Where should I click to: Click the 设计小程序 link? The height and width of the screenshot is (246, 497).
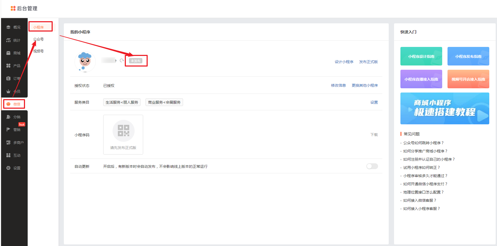[344, 62]
